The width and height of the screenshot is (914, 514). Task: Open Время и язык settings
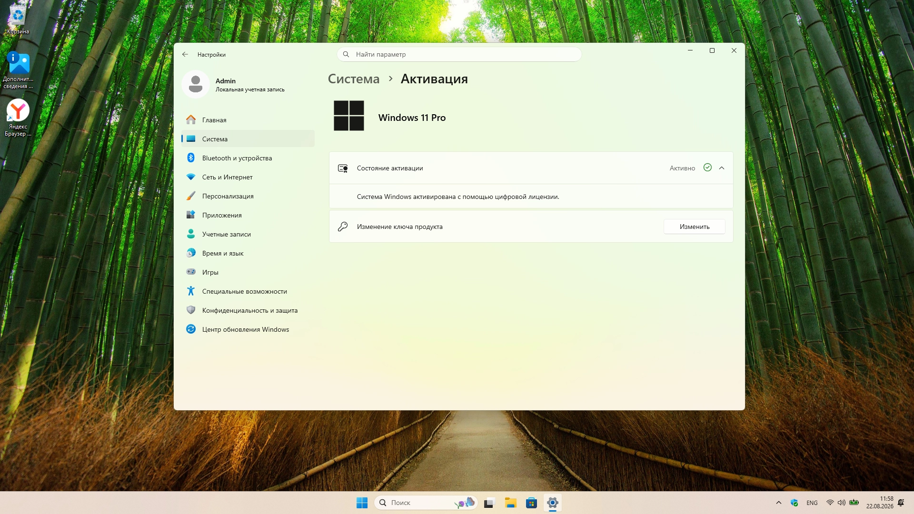coord(248,253)
